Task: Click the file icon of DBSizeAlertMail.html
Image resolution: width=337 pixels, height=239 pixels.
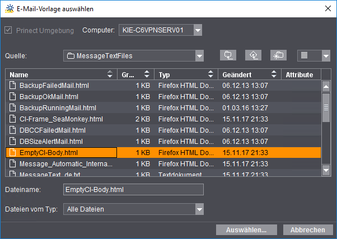Action: pos(12,142)
